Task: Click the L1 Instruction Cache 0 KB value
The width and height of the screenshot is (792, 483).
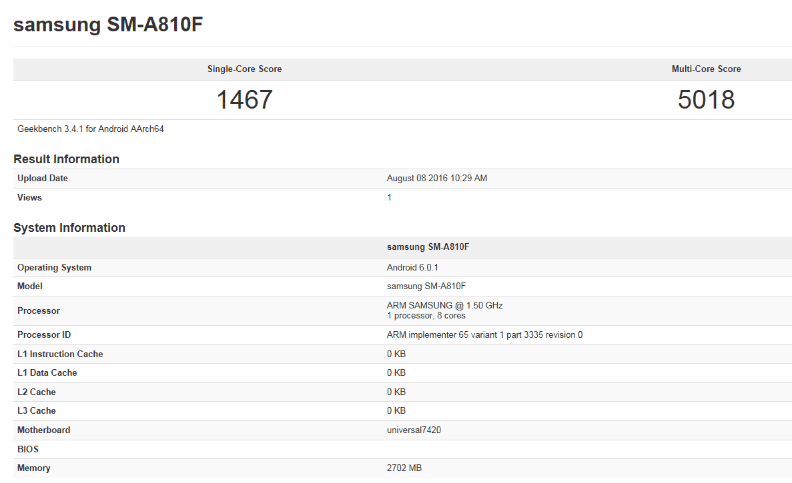Action: [396, 354]
